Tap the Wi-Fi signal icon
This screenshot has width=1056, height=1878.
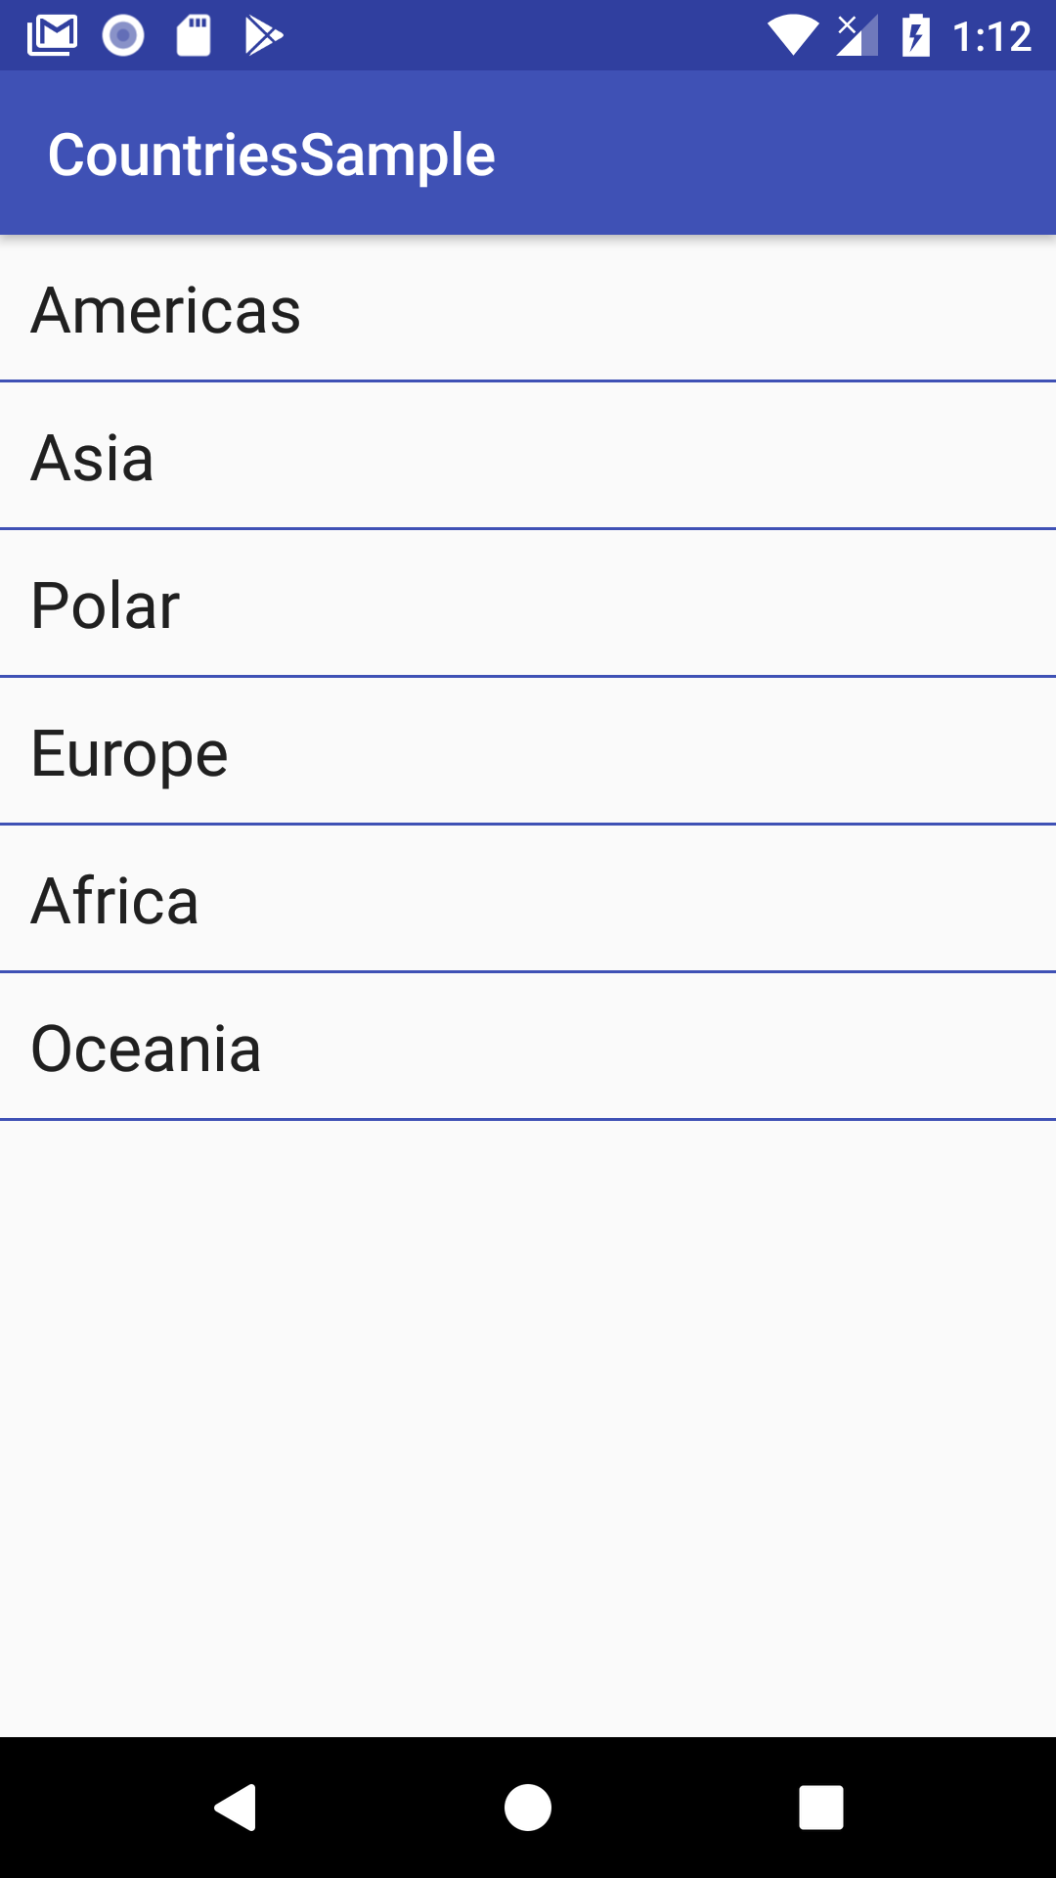pos(792,36)
